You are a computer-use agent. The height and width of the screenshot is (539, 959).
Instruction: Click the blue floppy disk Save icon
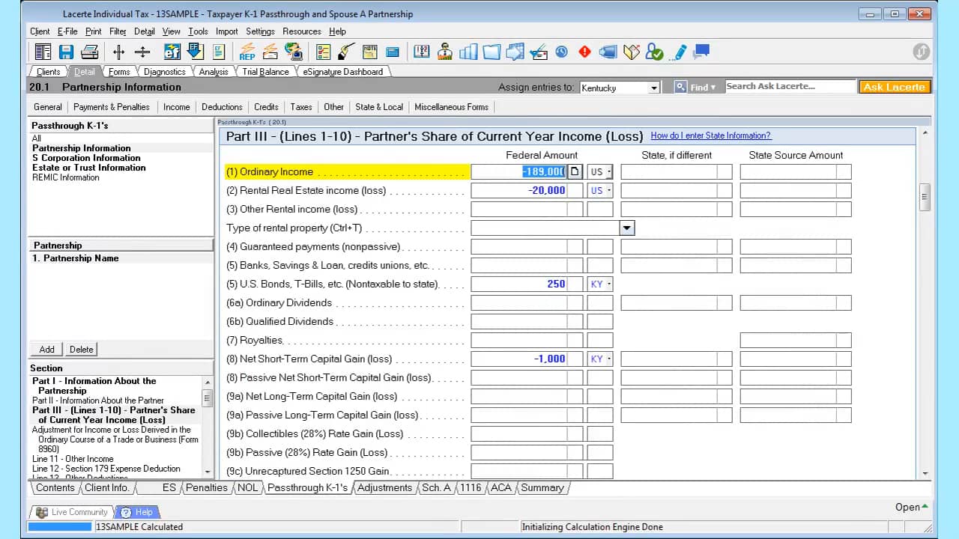click(66, 52)
